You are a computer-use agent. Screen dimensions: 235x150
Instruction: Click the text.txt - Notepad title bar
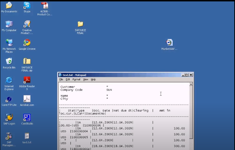[x=126, y=75]
